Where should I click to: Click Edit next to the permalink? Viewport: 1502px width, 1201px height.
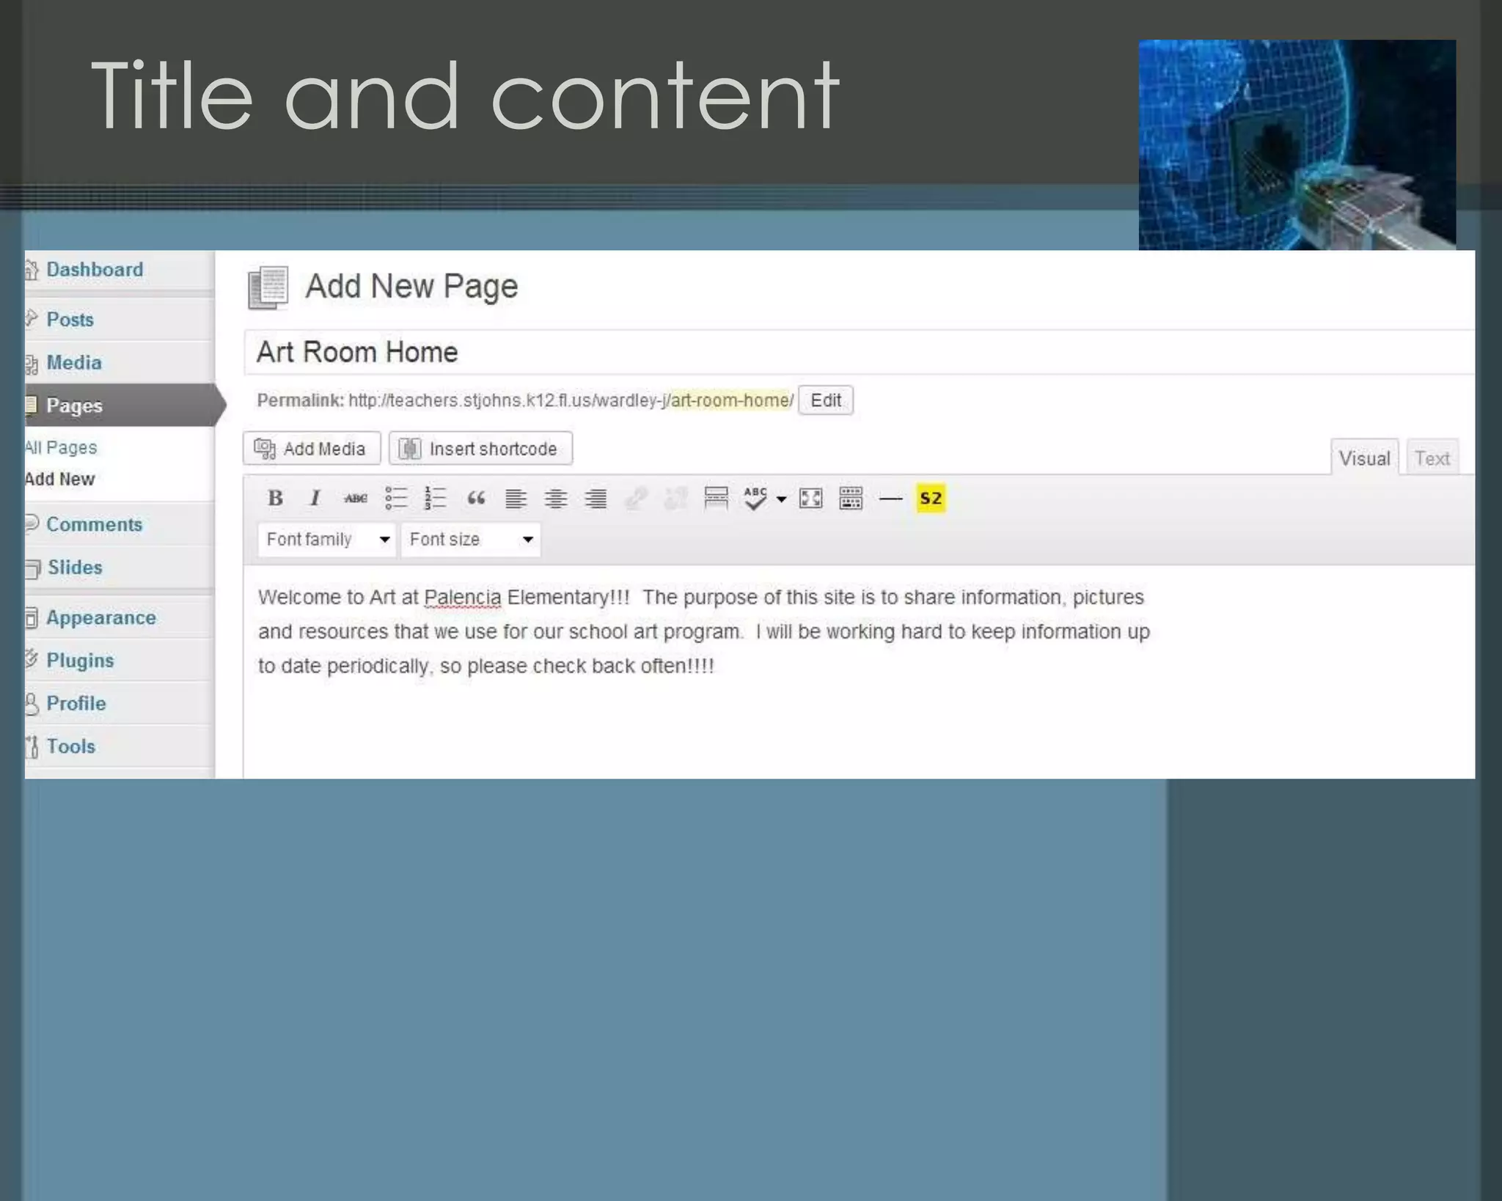pyautogui.click(x=825, y=400)
